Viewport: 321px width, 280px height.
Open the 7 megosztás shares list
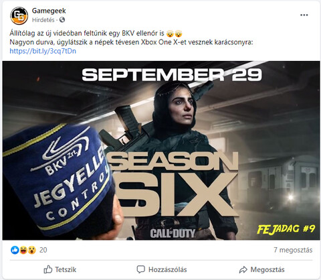[293, 250]
